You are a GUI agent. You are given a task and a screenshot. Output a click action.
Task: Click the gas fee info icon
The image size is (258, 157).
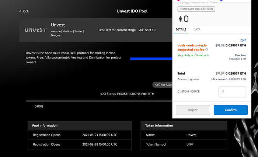pyautogui.click(x=206, y=49)
